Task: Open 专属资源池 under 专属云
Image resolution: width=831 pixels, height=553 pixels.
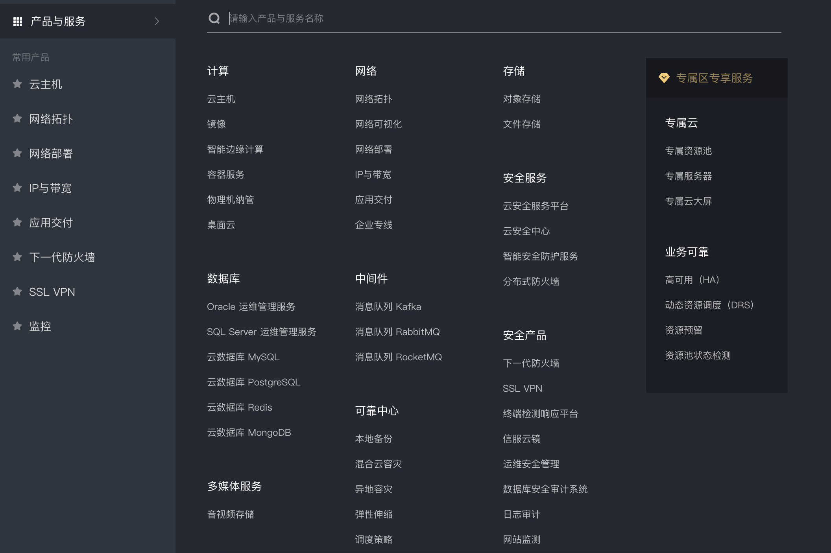Action: click(x=688, y=151)
